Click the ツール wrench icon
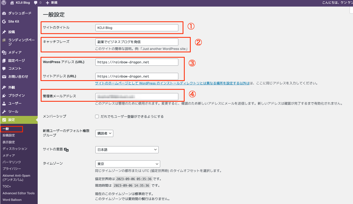This screenshot has width=353, height=204. coord(4,111)
